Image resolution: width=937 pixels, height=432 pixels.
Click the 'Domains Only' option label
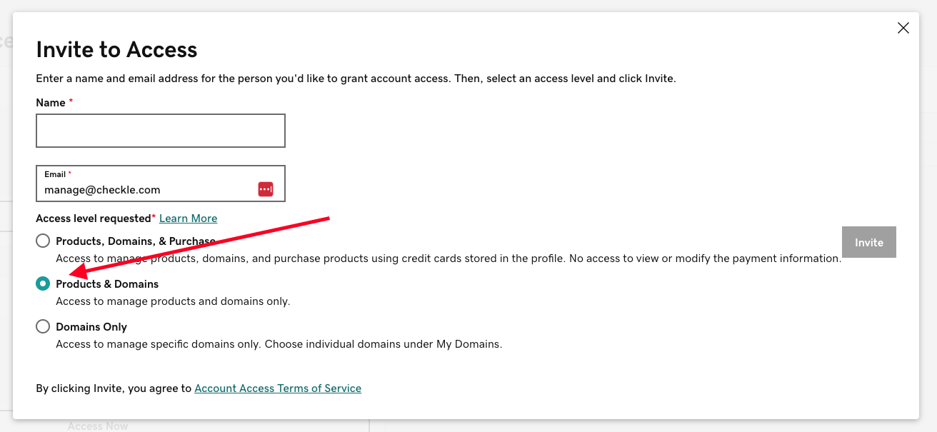point(91,327)
